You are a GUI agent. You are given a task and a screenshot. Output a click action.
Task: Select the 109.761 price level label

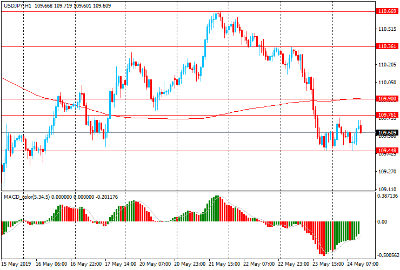click(x=387, y=115)
